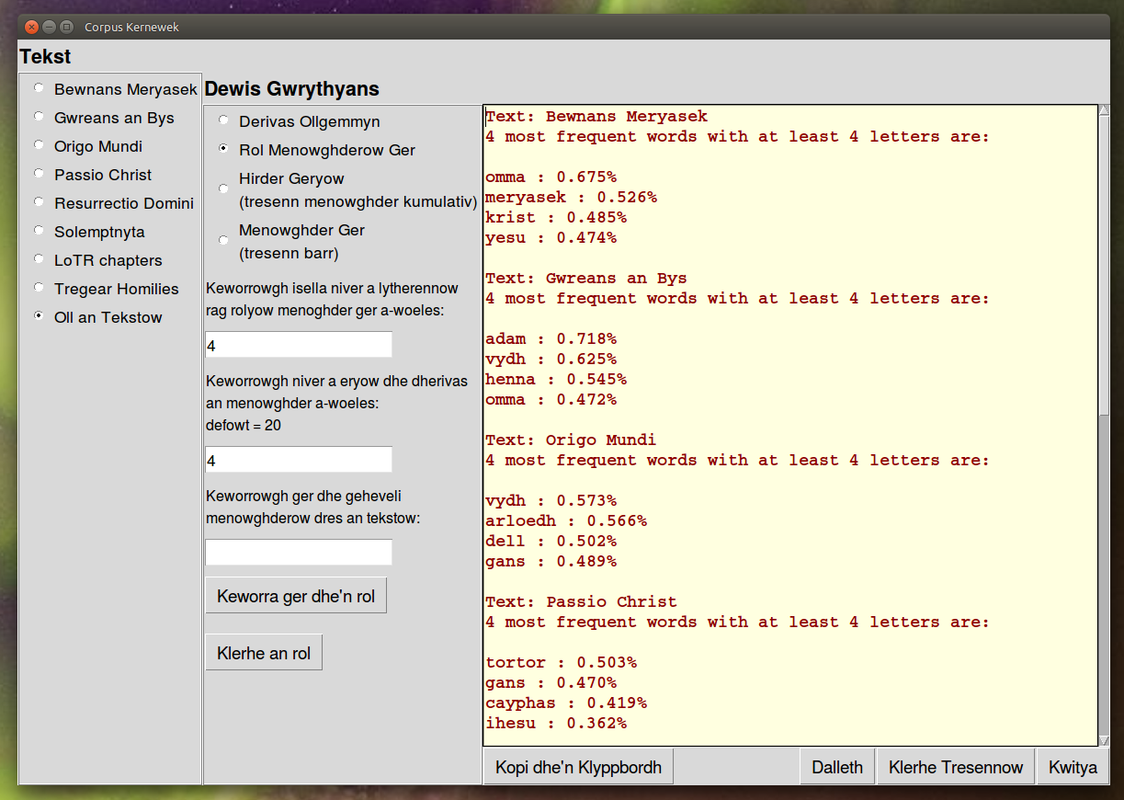
Task: Click Kopi dhe'n Klyppbordh button
Action: point(578,767)
